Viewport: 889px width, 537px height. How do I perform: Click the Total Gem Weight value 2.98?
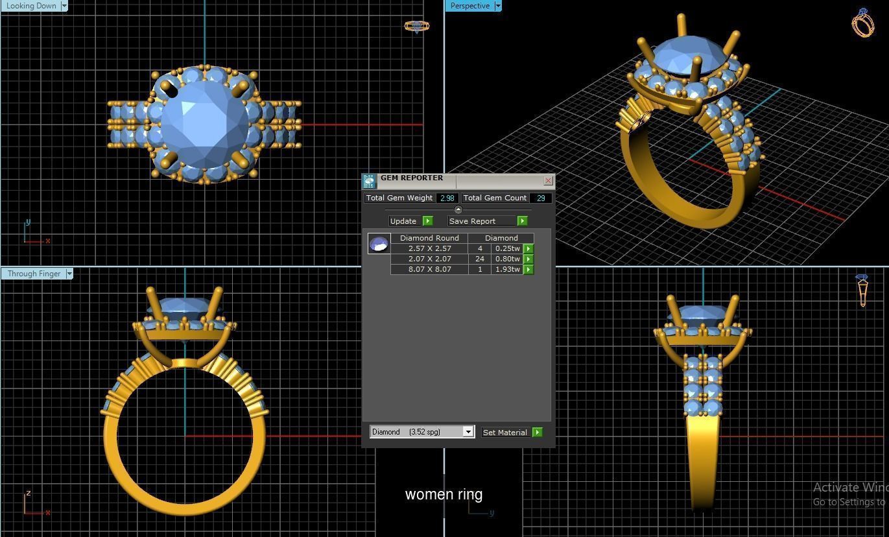click(x=447, y=198)
